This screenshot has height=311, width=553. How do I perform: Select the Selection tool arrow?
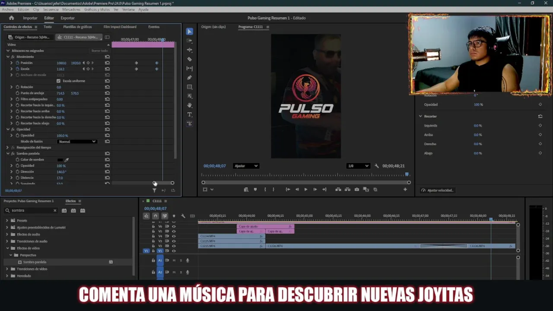tap(190, 32)
